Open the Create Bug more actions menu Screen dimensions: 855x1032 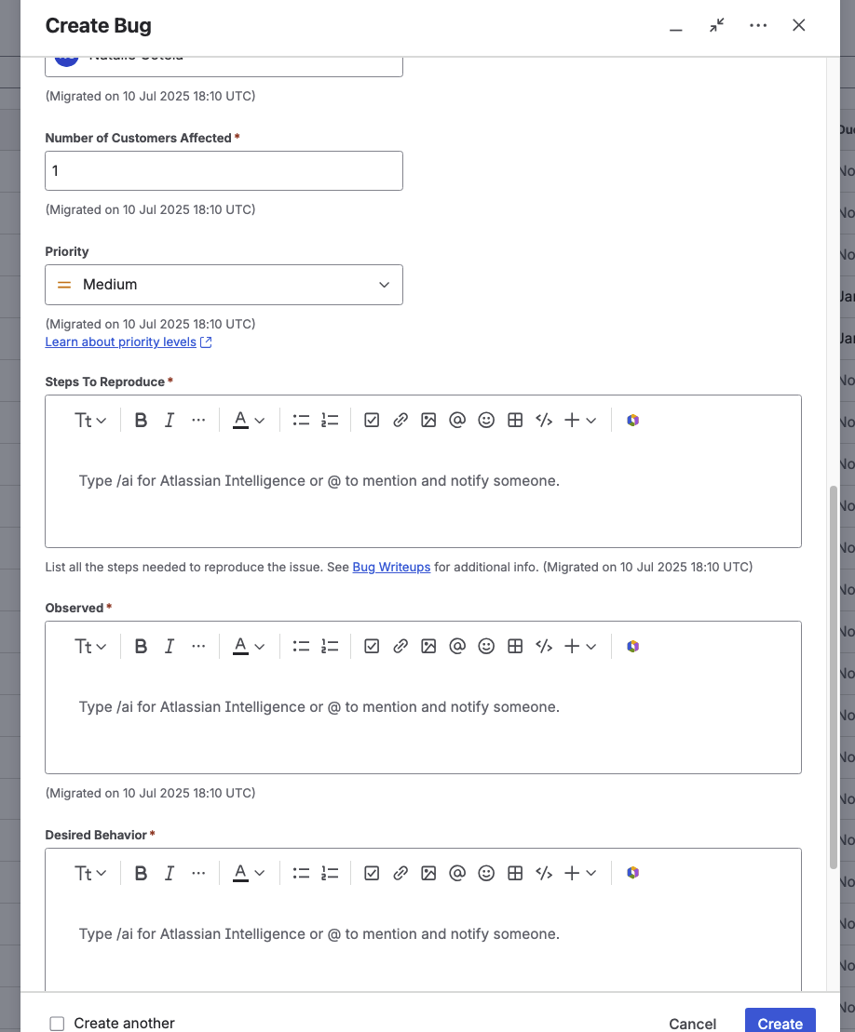pyautogui.click(x=758, y=25)
